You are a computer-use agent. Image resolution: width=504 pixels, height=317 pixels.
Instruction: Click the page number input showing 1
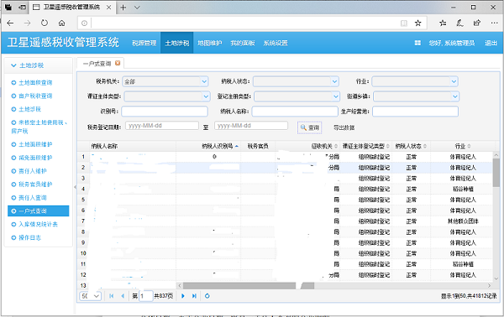coord(145,296)
